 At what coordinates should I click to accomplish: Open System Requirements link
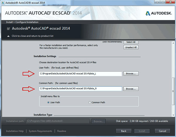(40, 131)
